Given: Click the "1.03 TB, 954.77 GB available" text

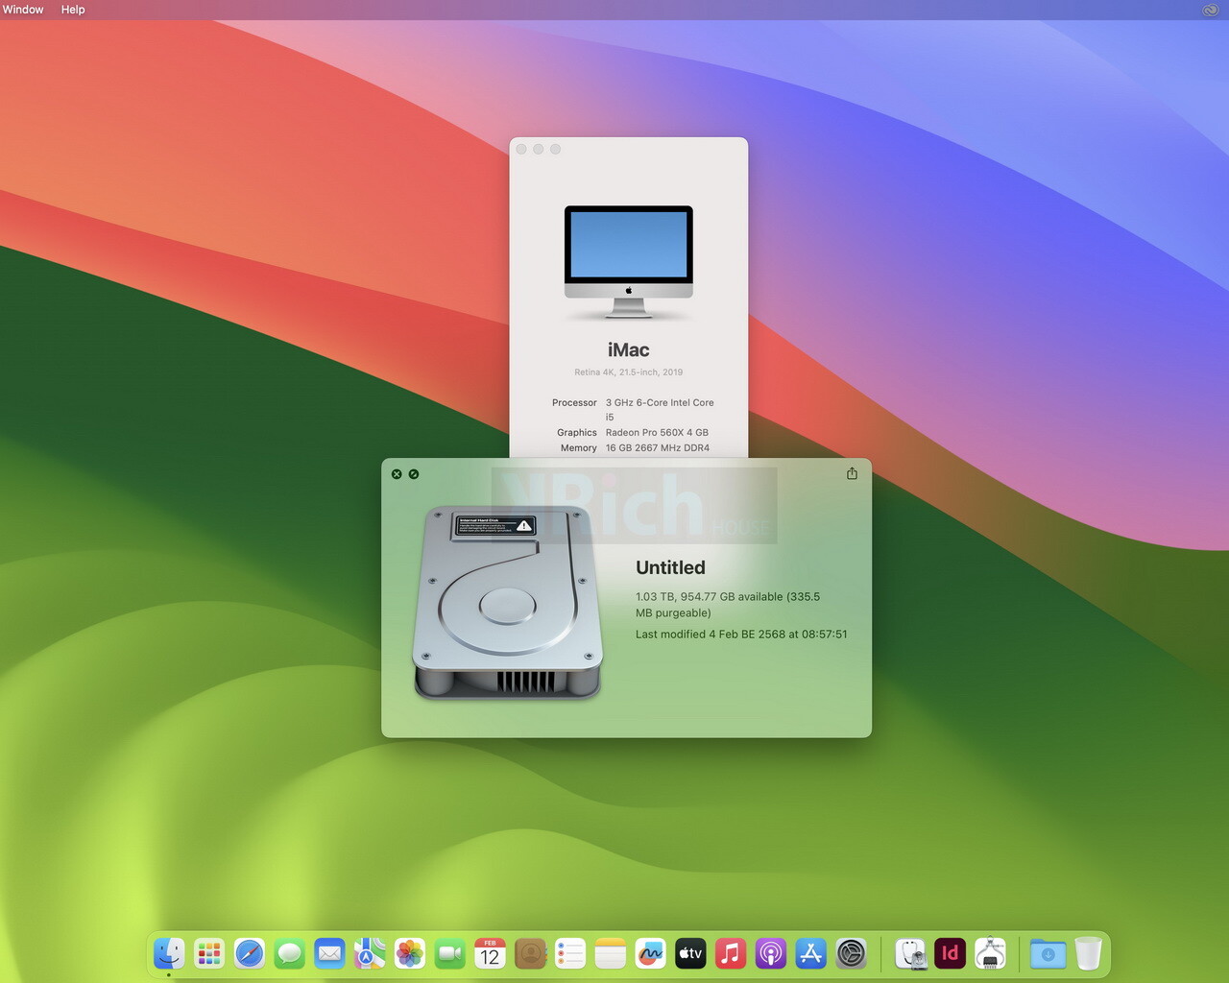Looking at the screenshot, I should click(x=728, y=605).
